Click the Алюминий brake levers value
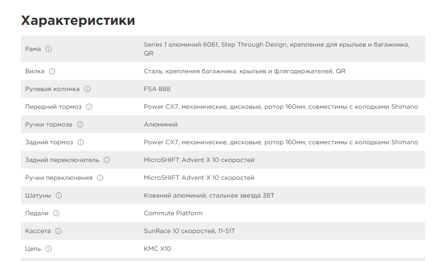Image resolution: width=439 pixels, height=261 pixels. pyautogui.click(x=161, y=124)
